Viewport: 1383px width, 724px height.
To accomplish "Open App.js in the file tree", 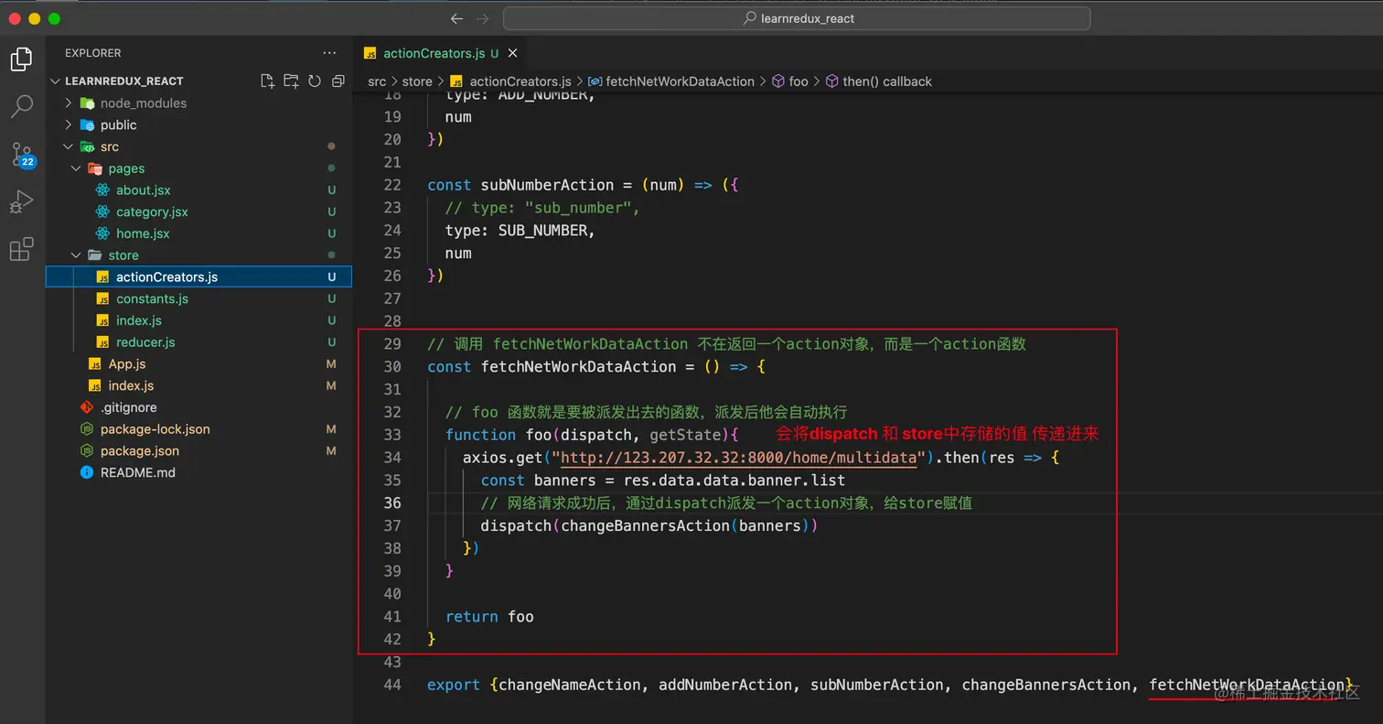I will [x=127, y=364].
